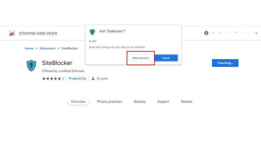
Task: Switch to the Support tab
Action: pos(163,102)
